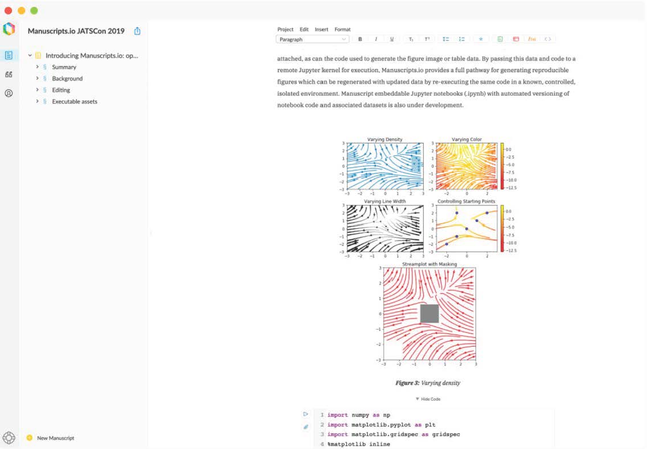
Task: Click the Hide Code button
Action: tap(428, 399)
